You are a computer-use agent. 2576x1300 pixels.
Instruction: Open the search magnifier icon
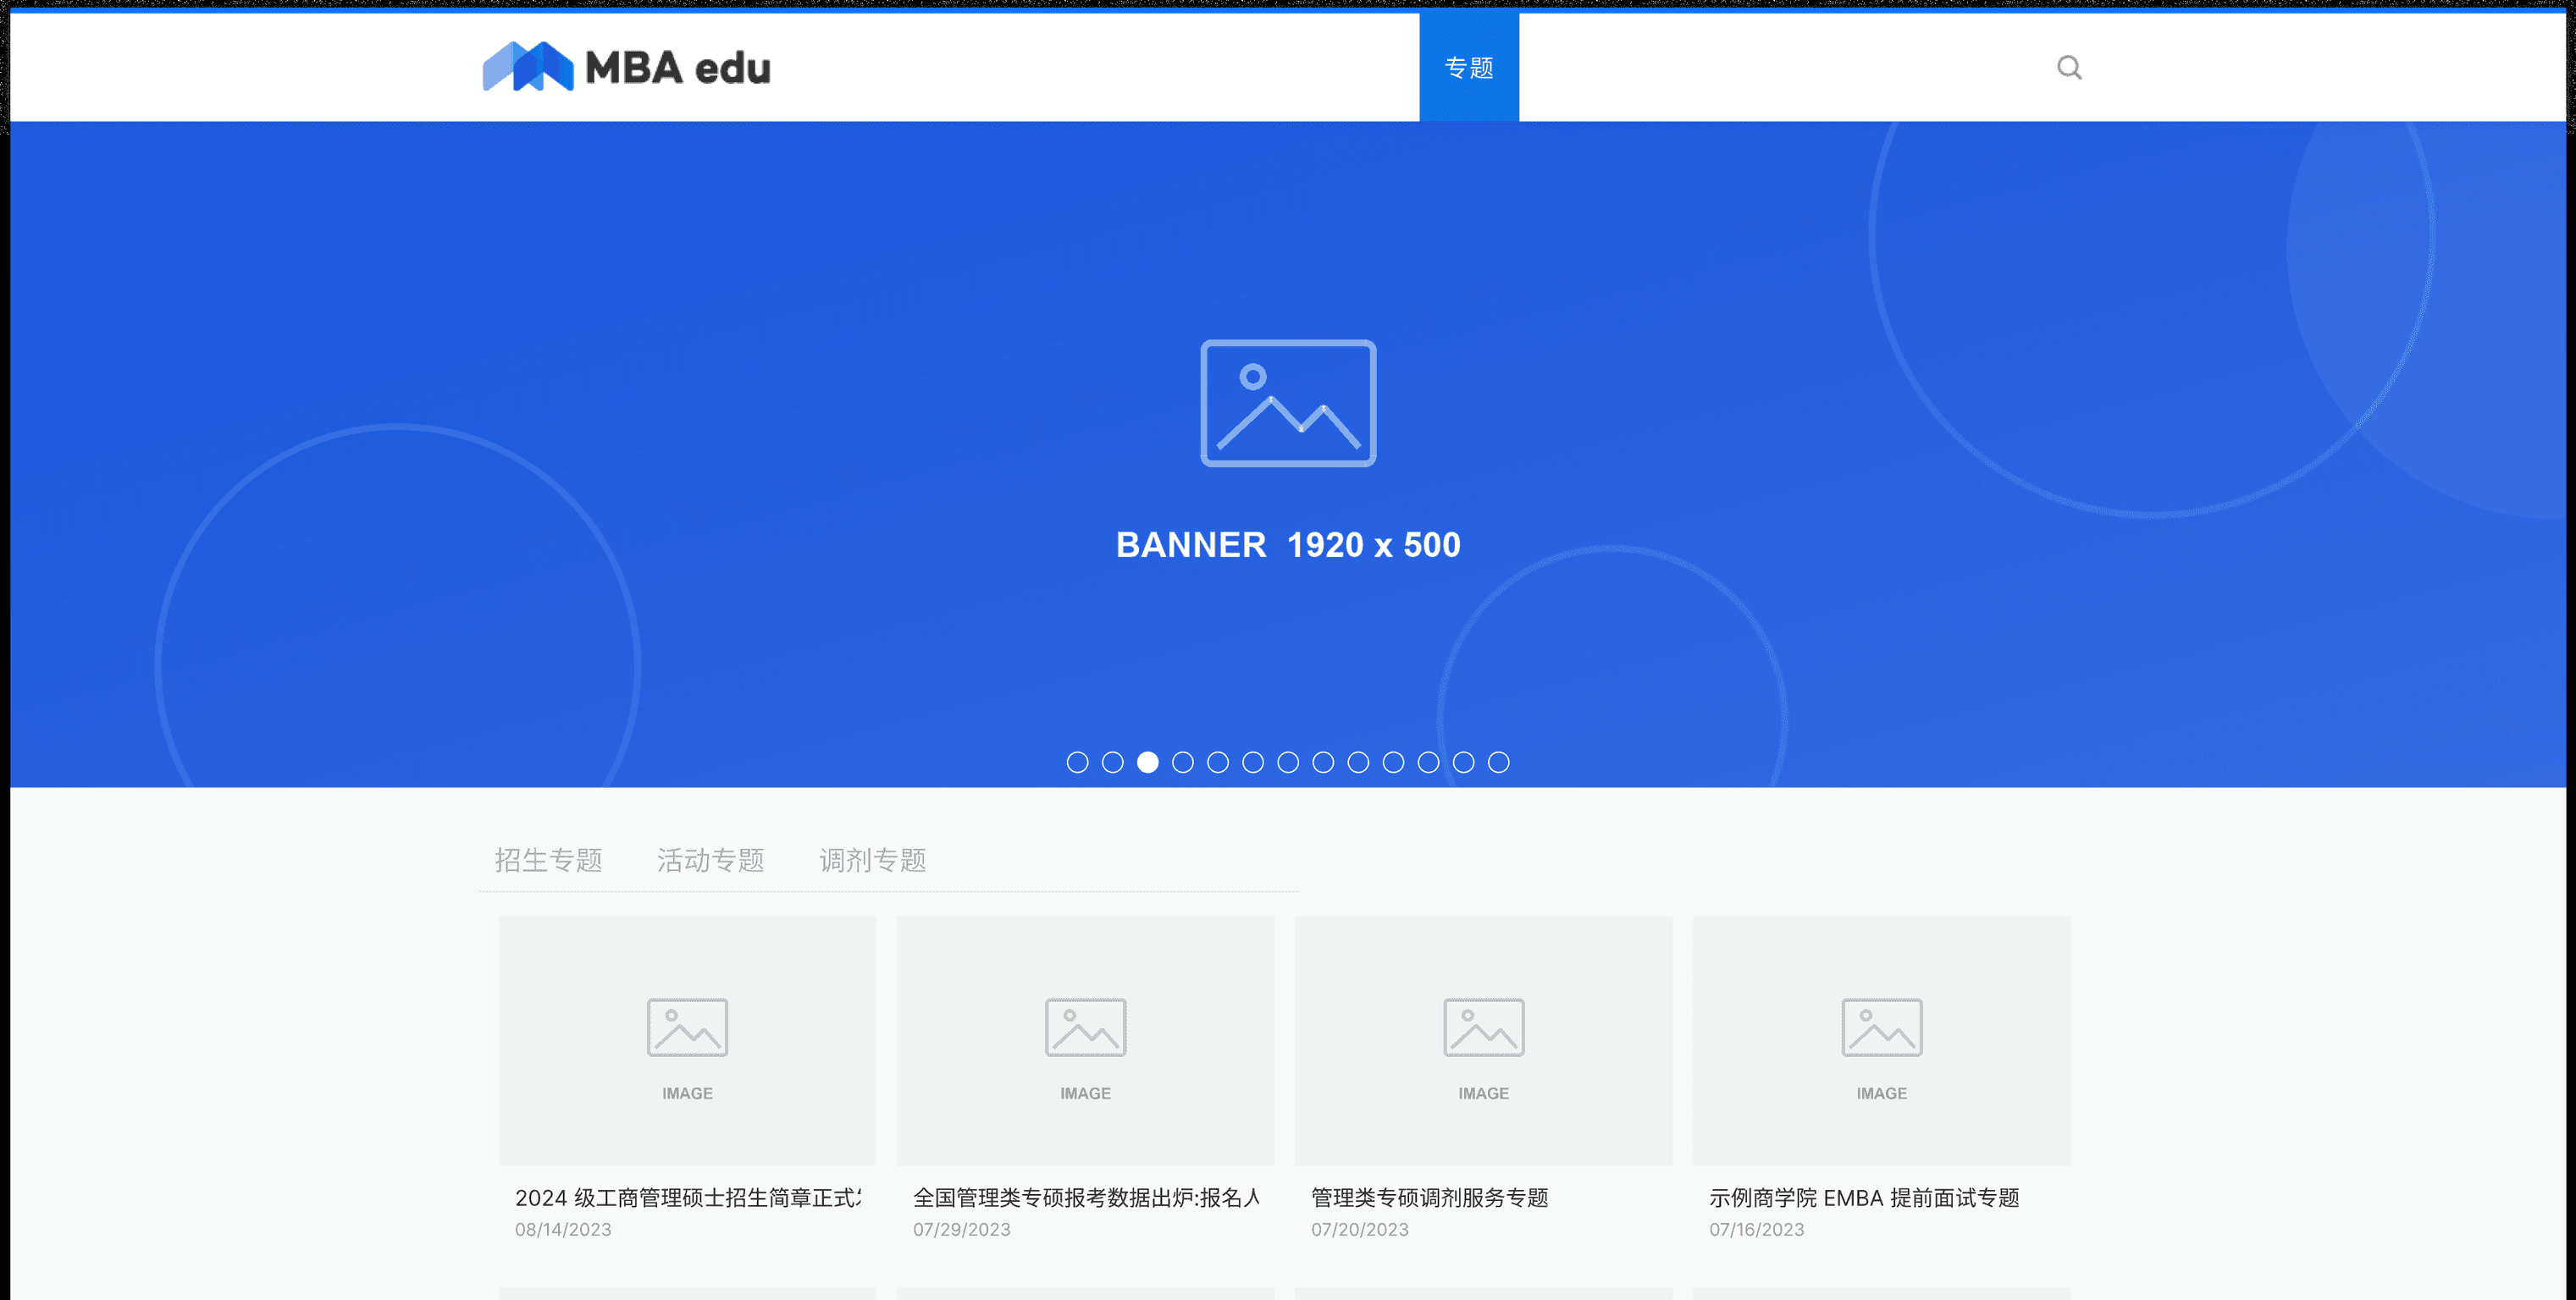(2069, 67)
